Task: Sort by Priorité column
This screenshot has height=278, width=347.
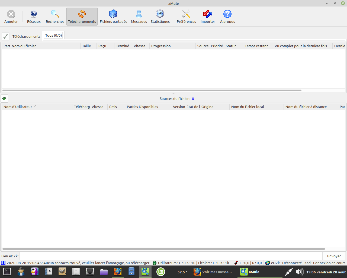Action: pyautogui.click(x=217, y=46)
